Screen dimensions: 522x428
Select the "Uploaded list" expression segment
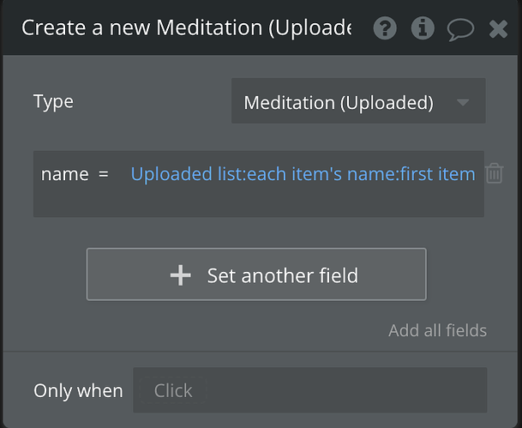(x=186, y=174)
